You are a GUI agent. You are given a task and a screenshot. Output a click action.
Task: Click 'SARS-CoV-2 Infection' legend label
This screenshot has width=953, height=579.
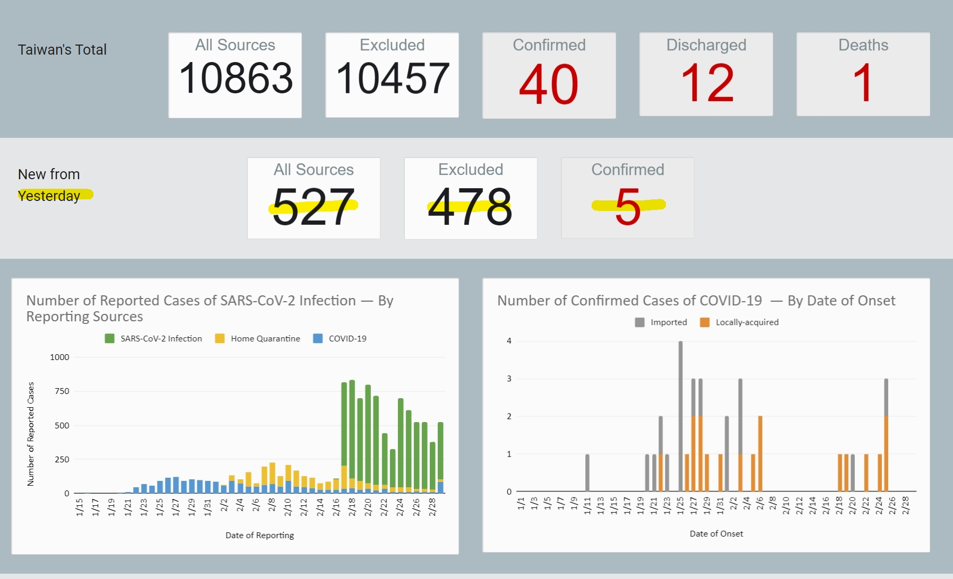[x=161, y=338]
